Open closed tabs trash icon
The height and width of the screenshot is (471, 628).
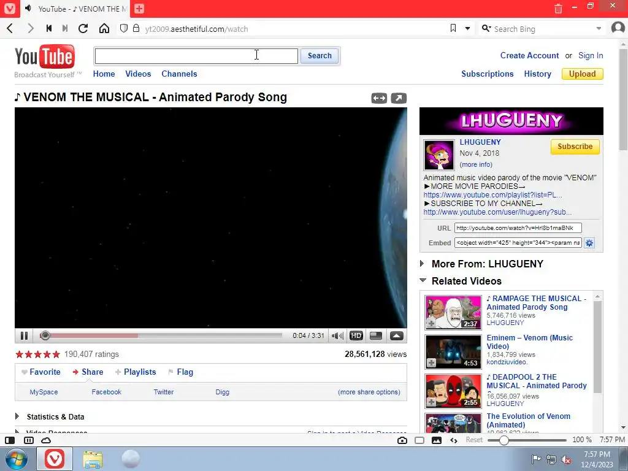(x=558, y=9)
